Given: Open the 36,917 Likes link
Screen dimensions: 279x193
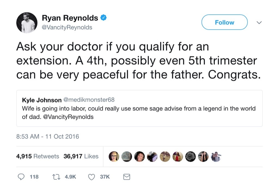Looking at the screenshot, I should [81, 156].
